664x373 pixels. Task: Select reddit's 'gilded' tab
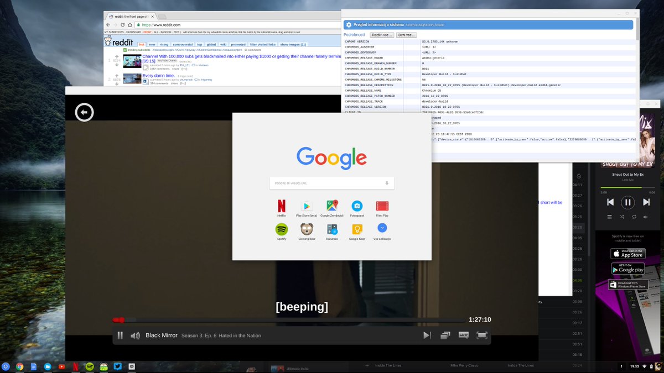[x=211, y=44]
